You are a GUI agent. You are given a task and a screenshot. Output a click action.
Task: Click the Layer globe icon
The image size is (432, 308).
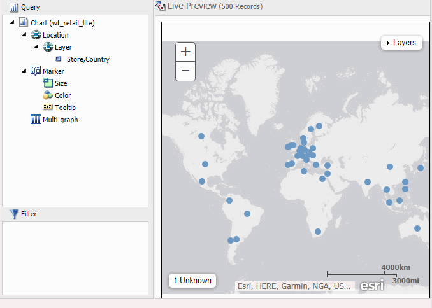(48, 47)
